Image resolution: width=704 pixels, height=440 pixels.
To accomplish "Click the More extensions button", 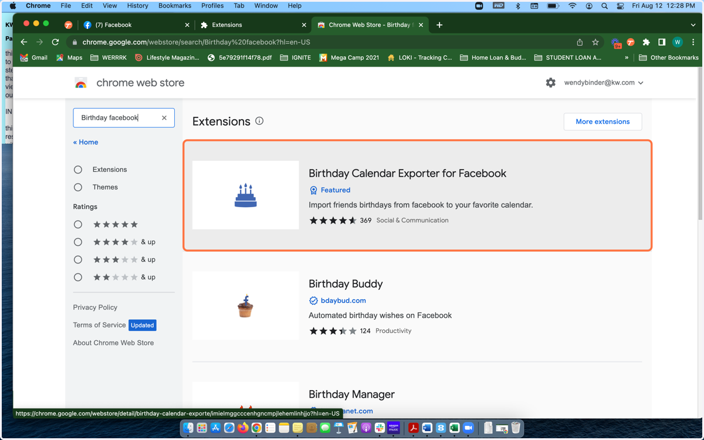I will pos(603,121).
